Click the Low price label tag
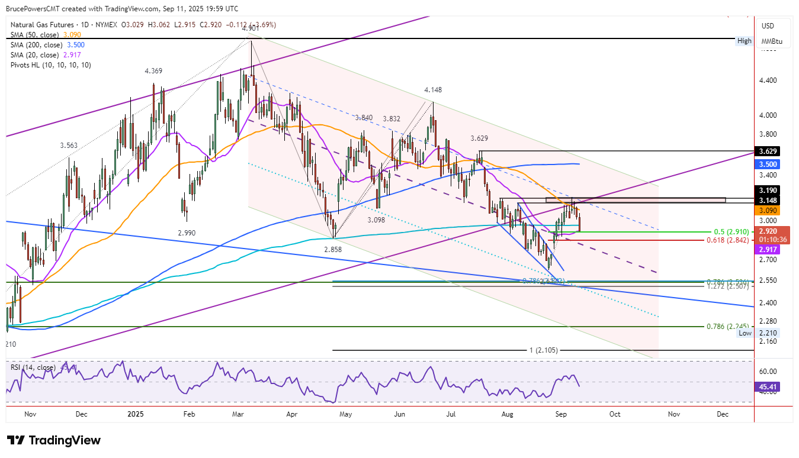 point(745,333)
